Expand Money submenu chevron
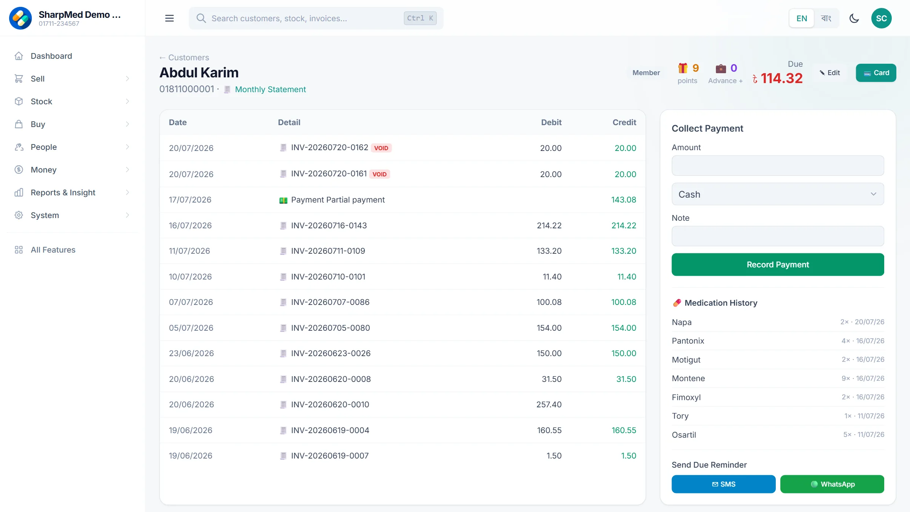 [127, 170]
